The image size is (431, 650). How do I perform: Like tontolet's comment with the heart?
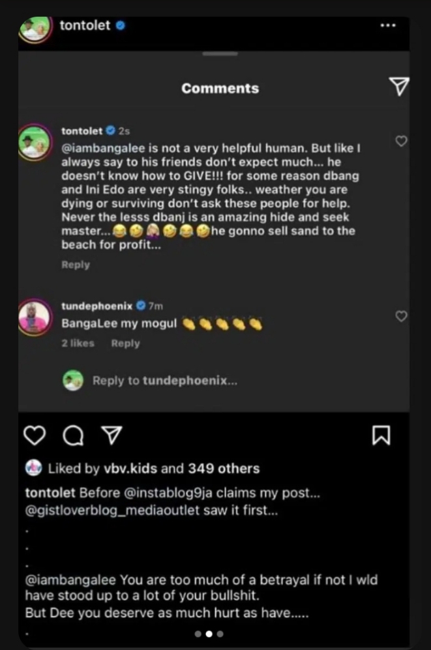(402, 141)
